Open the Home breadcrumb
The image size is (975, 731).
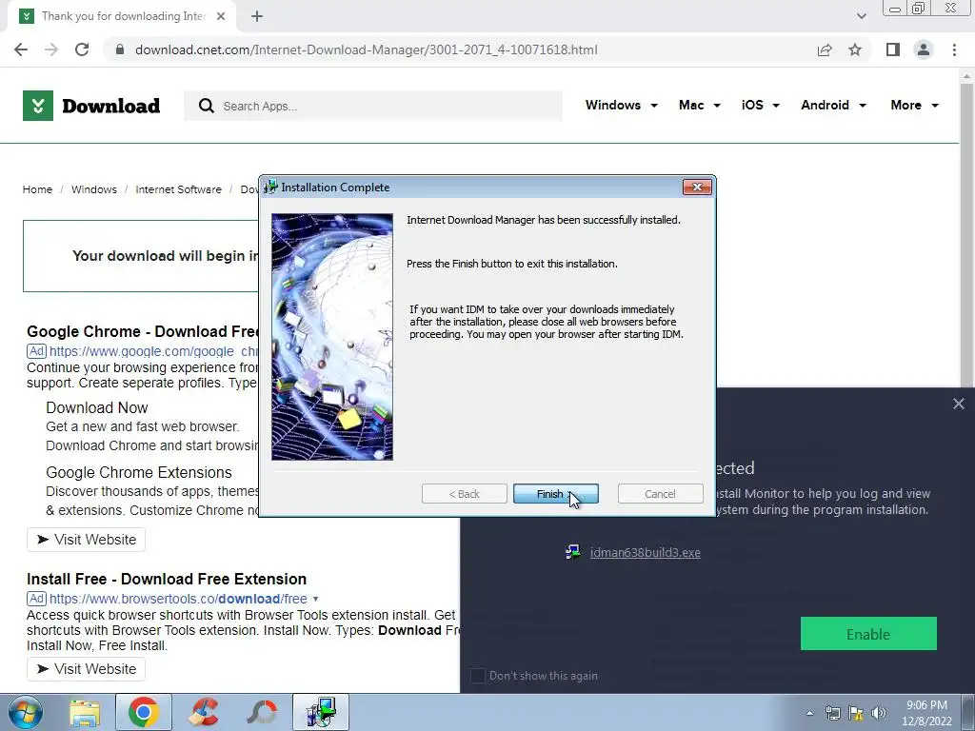pos(37,189)
